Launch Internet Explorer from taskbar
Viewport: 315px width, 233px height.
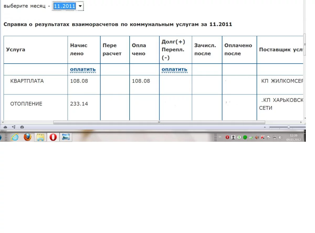click(15, 137)
